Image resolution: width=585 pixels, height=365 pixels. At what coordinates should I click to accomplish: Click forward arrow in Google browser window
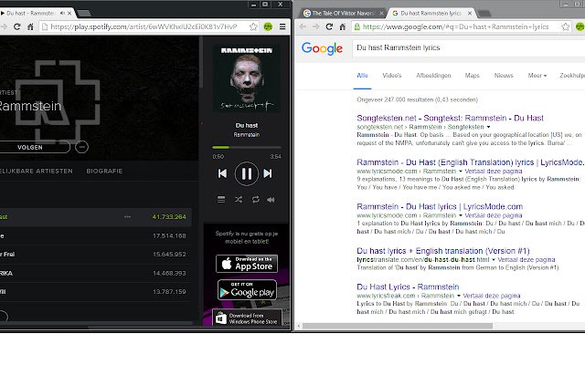click(315, 26)
